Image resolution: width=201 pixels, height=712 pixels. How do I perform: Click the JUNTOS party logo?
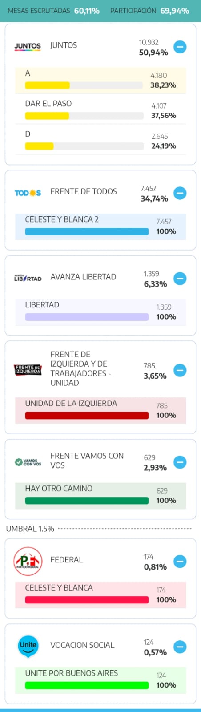[28, 46]
